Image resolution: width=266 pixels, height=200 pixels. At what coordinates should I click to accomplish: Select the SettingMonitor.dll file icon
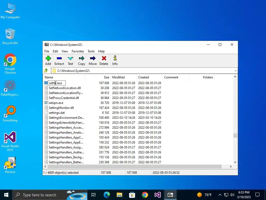46,108
